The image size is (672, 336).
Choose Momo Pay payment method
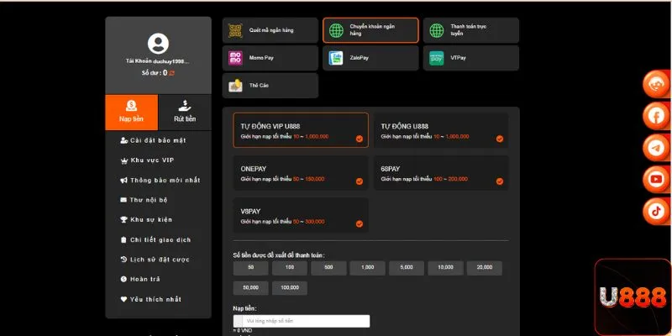point(270,58)
